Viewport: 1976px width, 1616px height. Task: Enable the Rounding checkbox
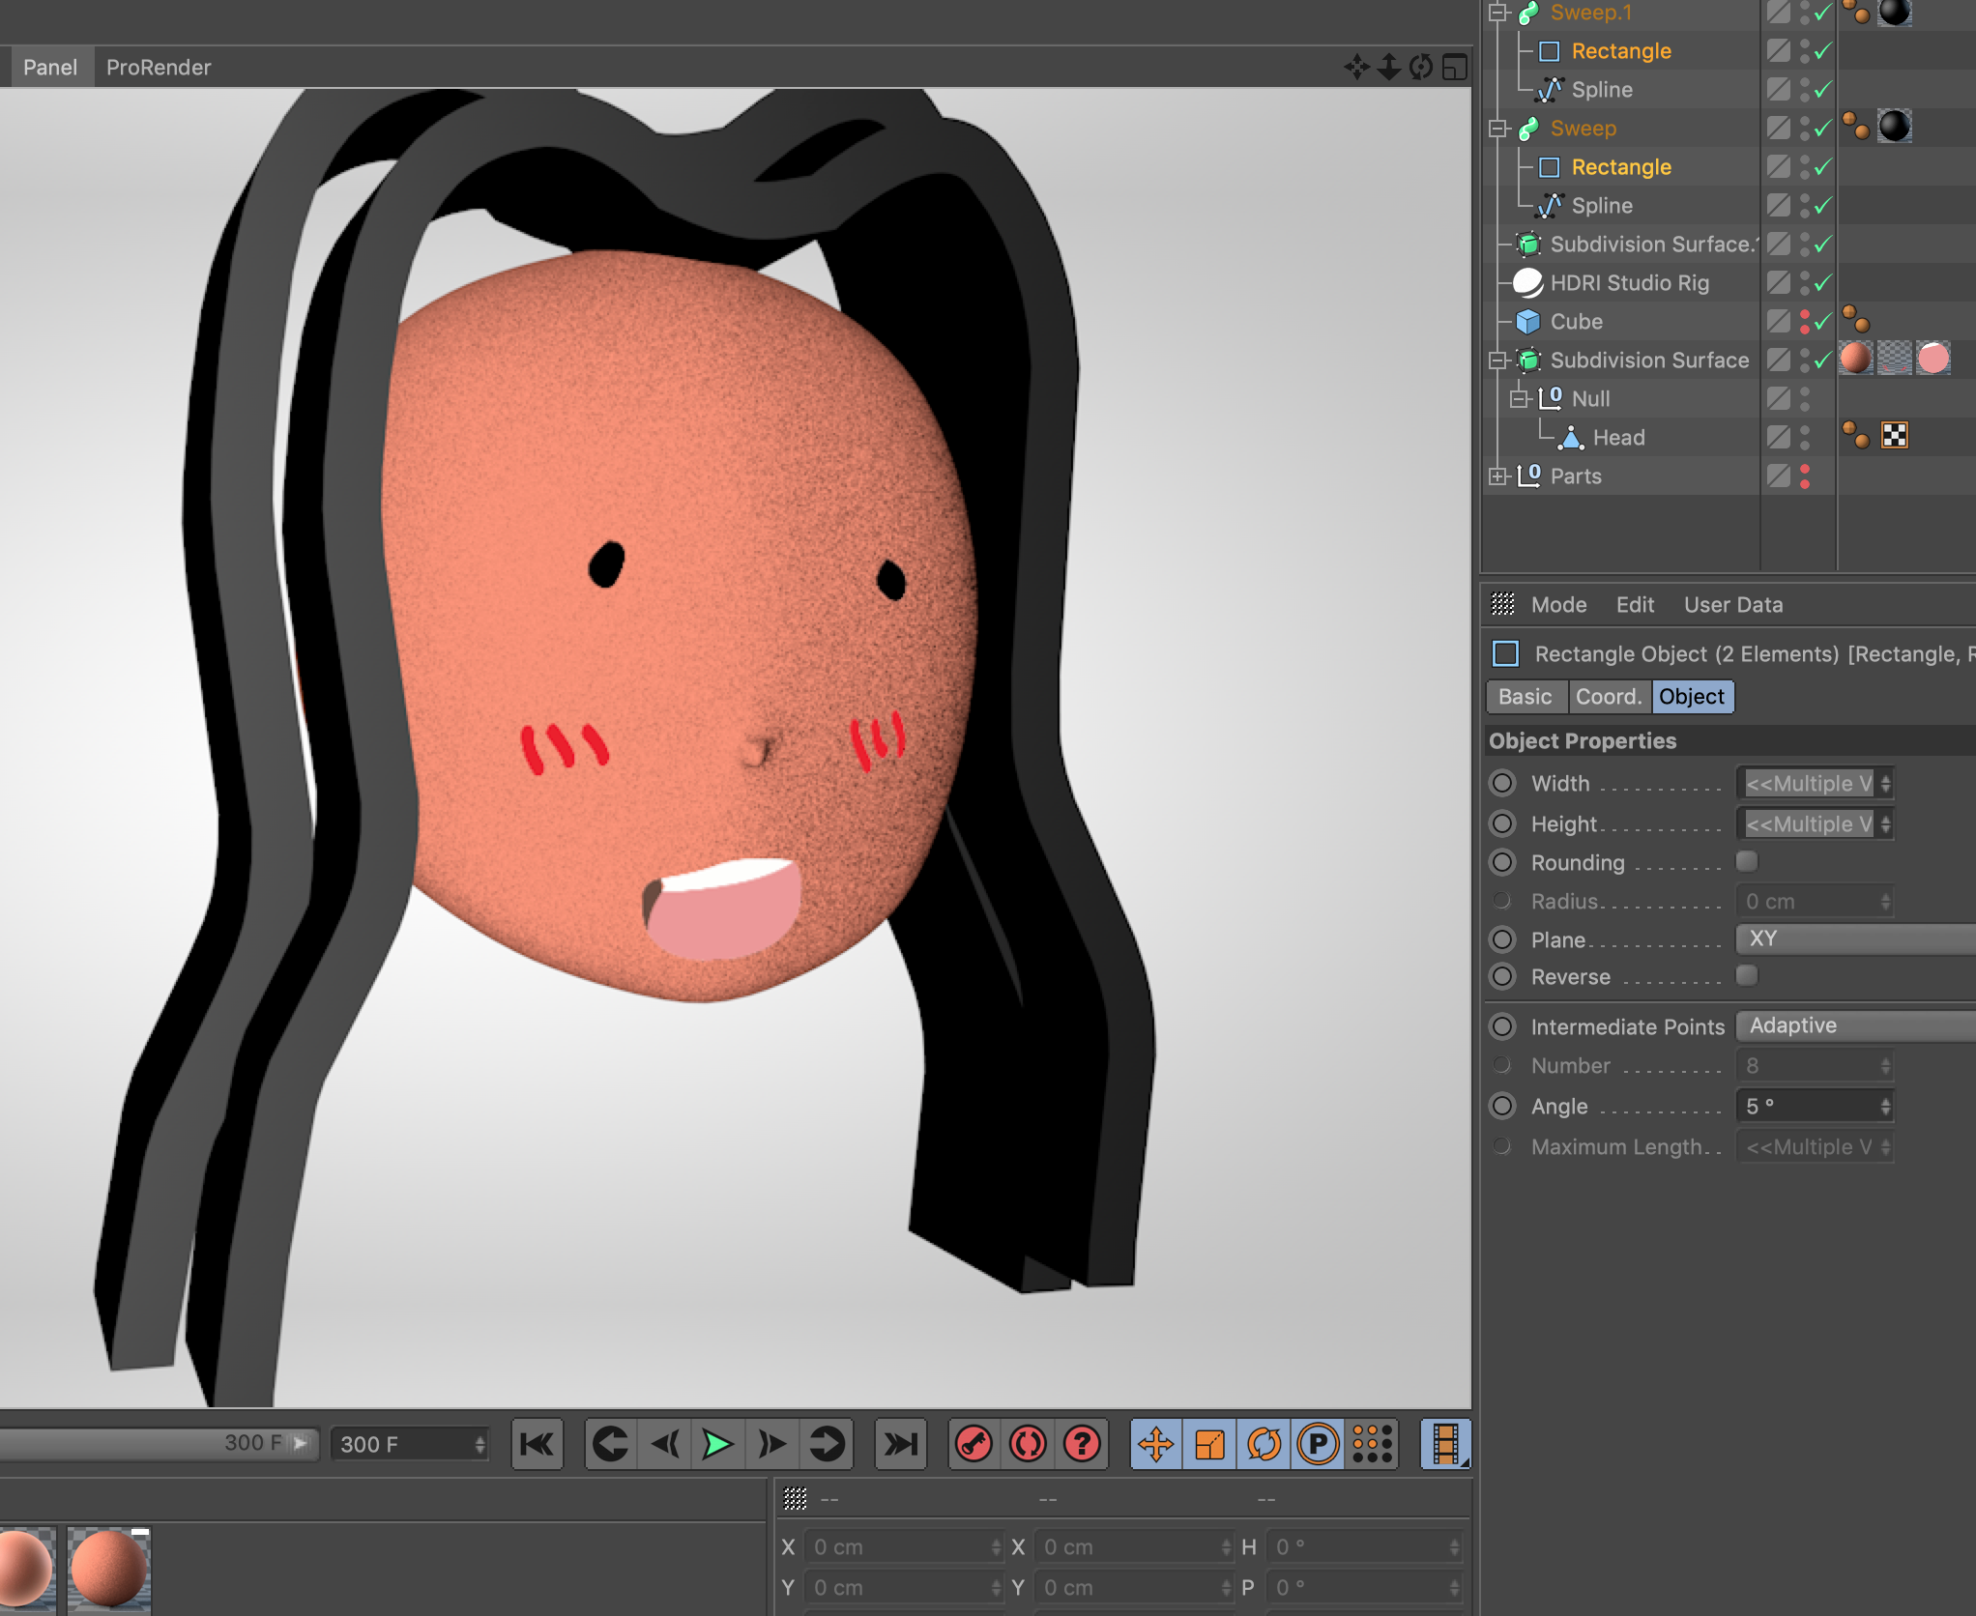(x=1746, y=861)
